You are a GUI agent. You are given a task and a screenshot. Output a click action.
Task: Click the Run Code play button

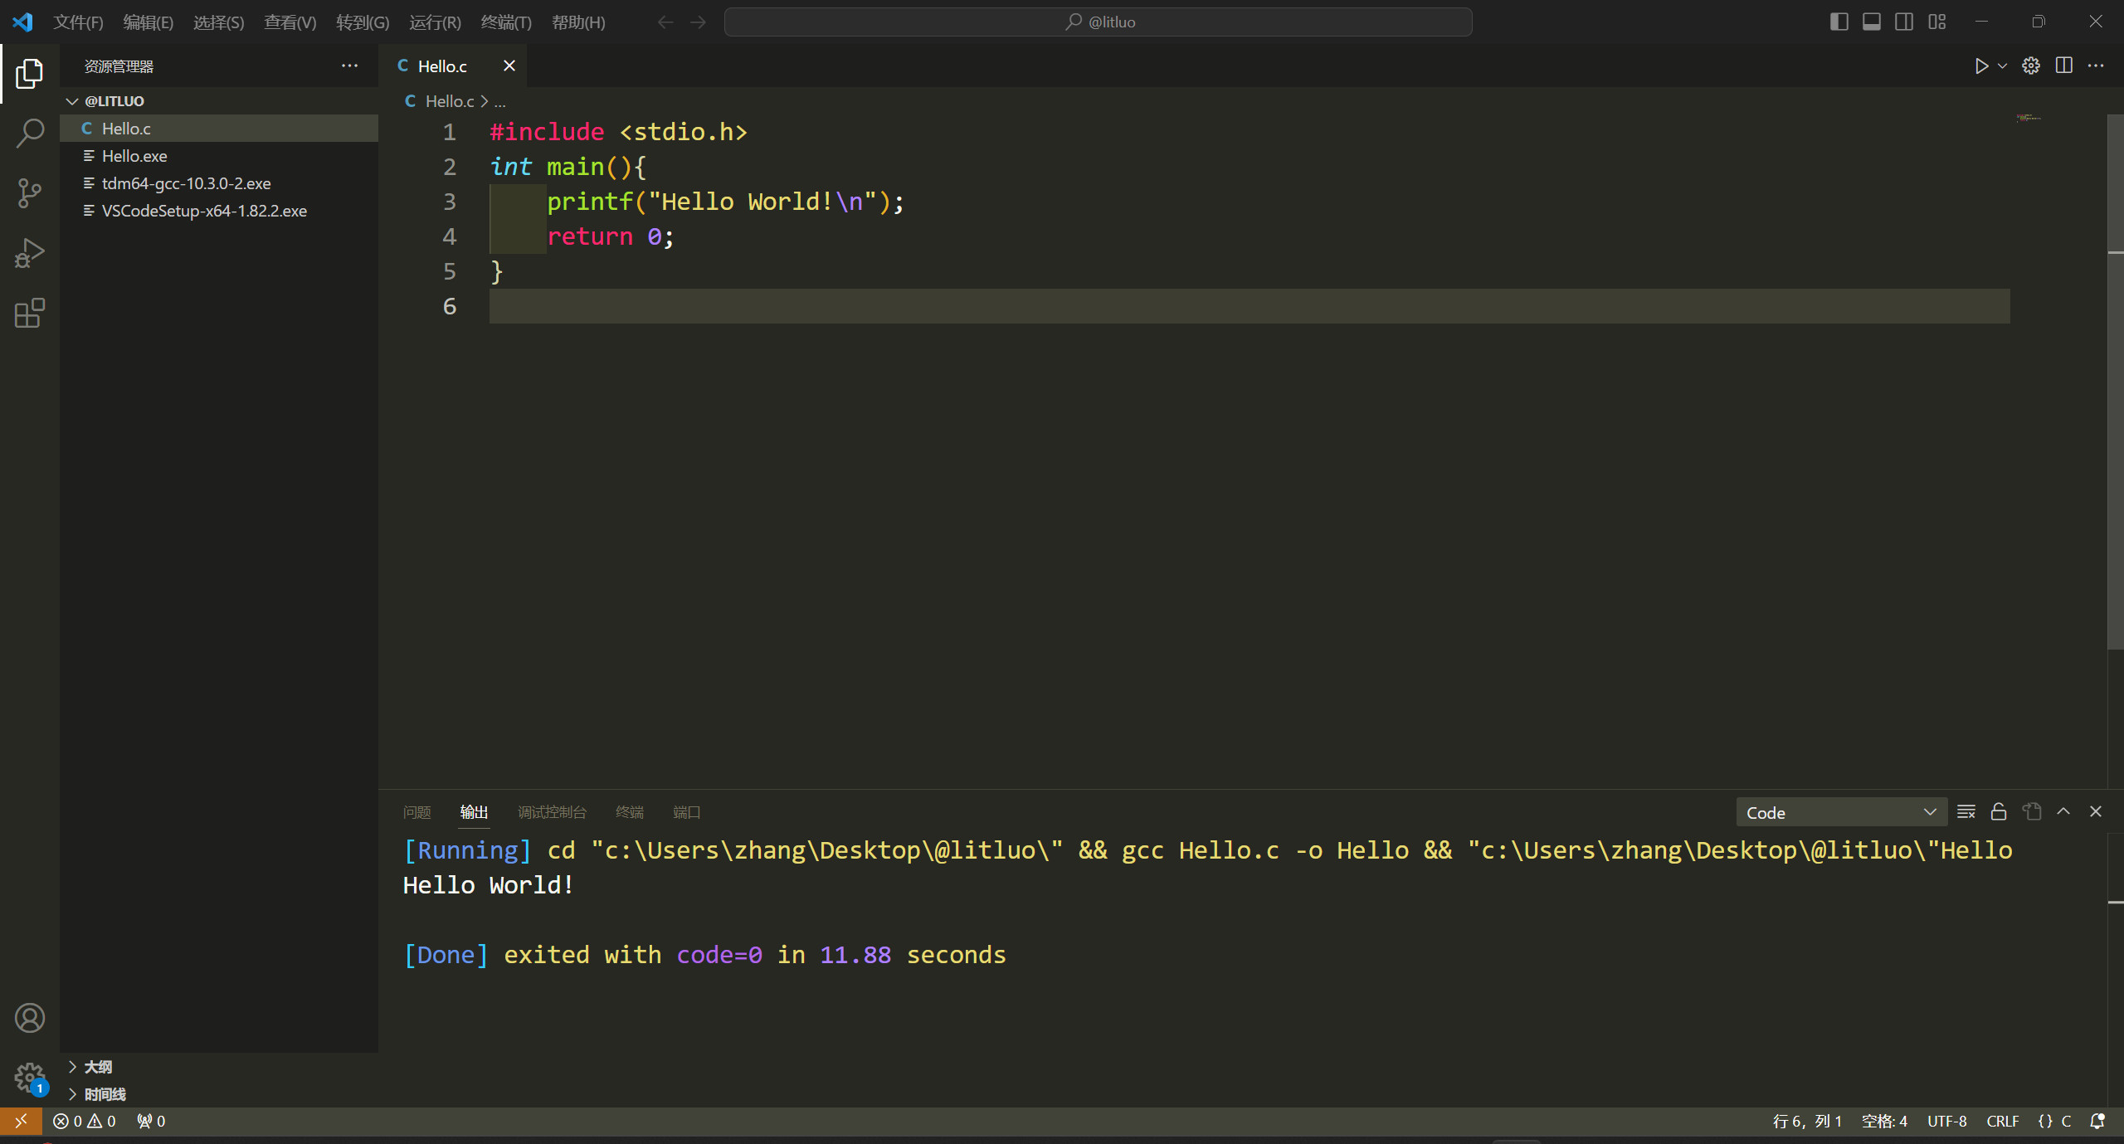click(1981, 66)
